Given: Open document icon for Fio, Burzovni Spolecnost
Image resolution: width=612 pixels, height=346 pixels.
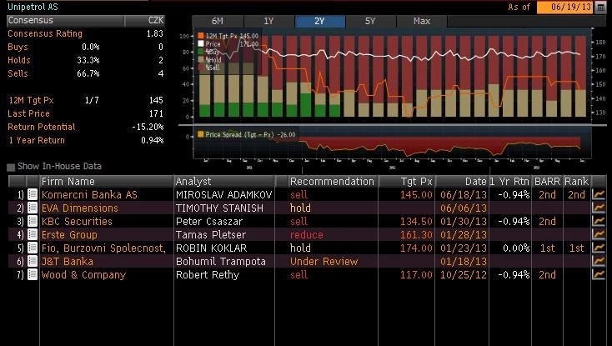Looking at the screenshot, I should (33, 248).
